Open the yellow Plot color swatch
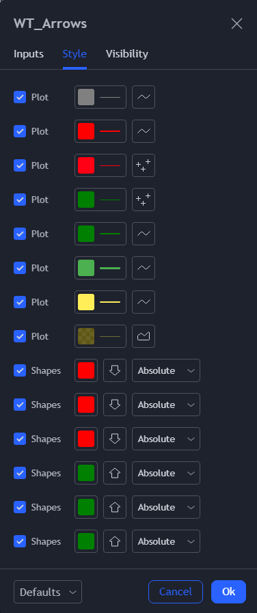The image size is (257, 613). pos(86,302)
